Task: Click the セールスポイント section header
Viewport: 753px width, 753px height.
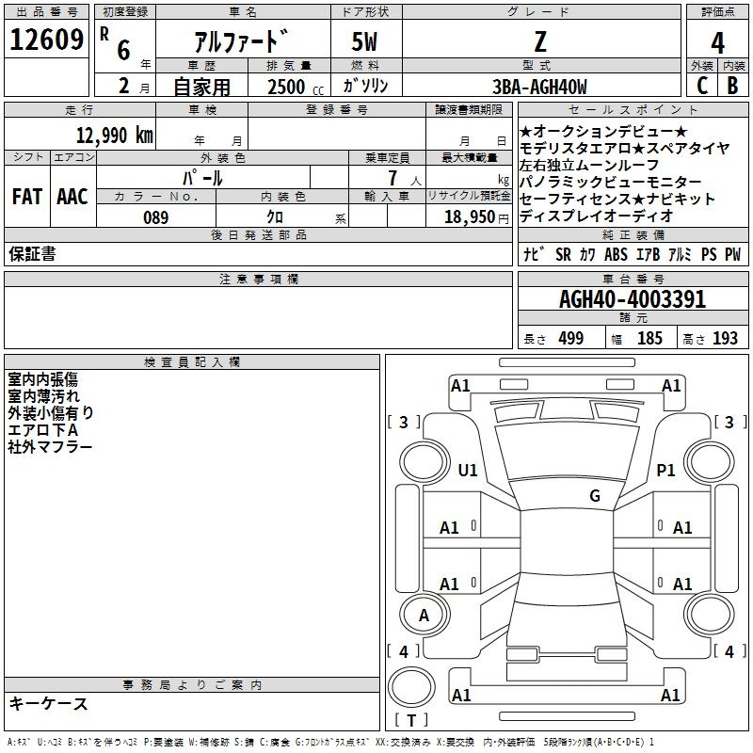Action: tap(633, 110)
